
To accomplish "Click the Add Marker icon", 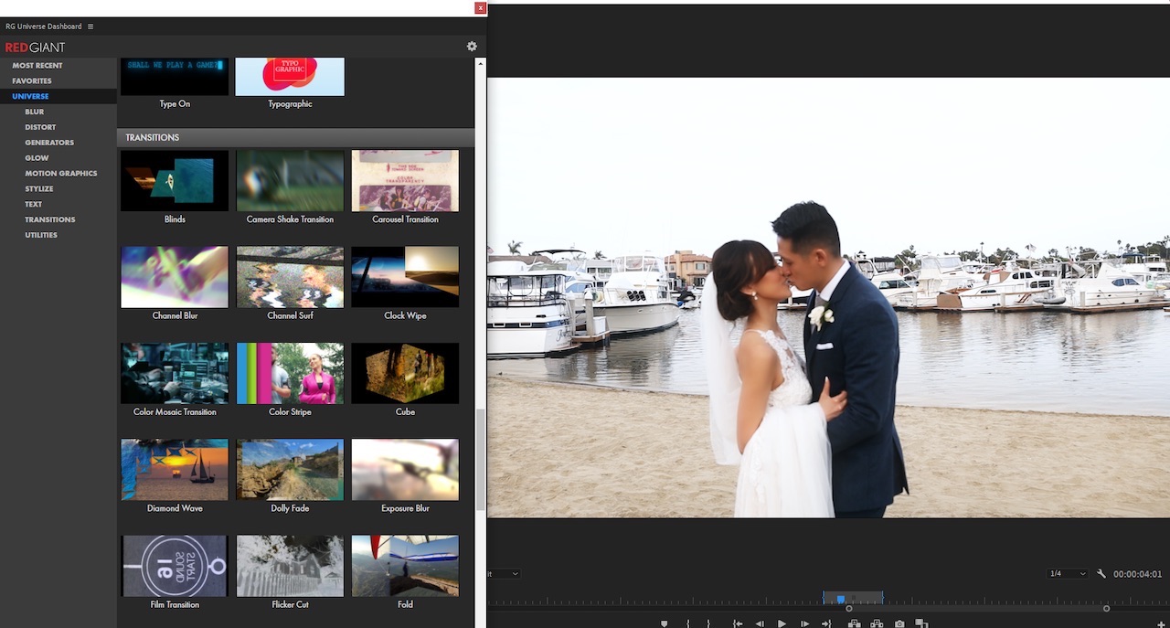I will [664, 623].
